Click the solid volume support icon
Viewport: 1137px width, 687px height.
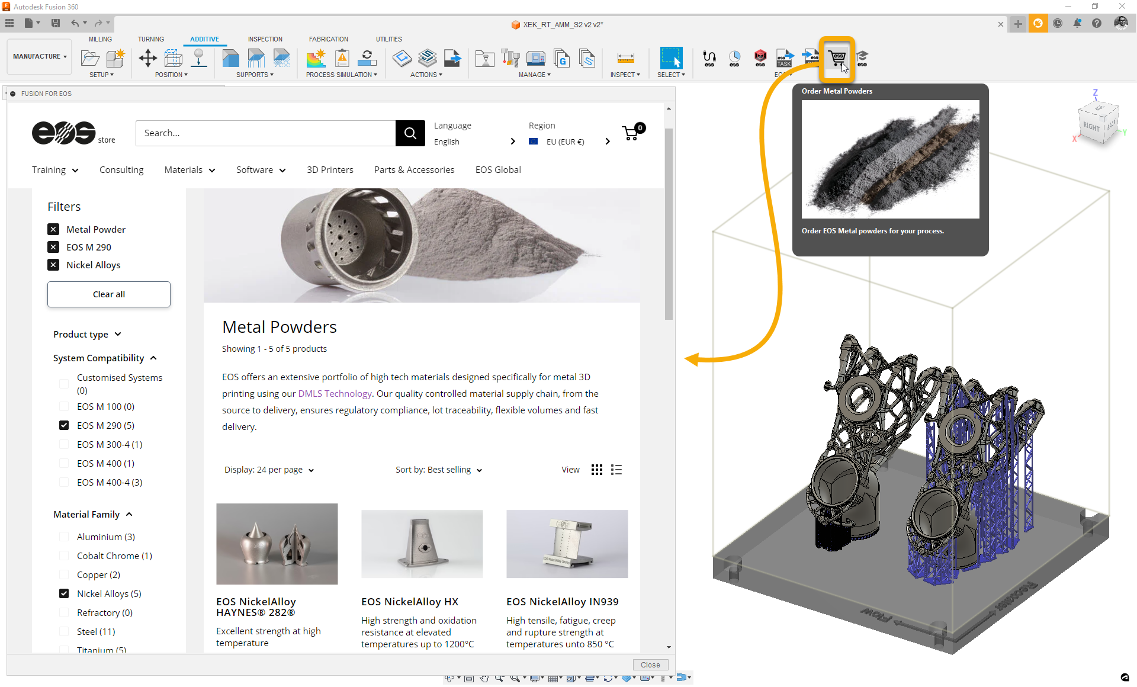click(230, 58)
